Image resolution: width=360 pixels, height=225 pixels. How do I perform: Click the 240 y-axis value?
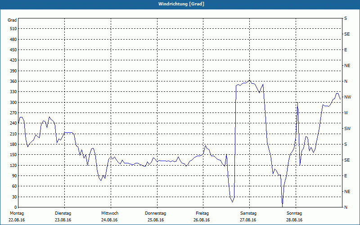click(x=13, y=123)
